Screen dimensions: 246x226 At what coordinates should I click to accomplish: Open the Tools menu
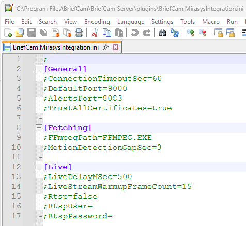coord(188,22)
